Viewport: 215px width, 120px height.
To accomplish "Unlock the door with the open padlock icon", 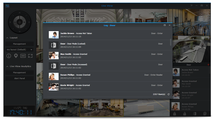I will (x=185, y=113).
